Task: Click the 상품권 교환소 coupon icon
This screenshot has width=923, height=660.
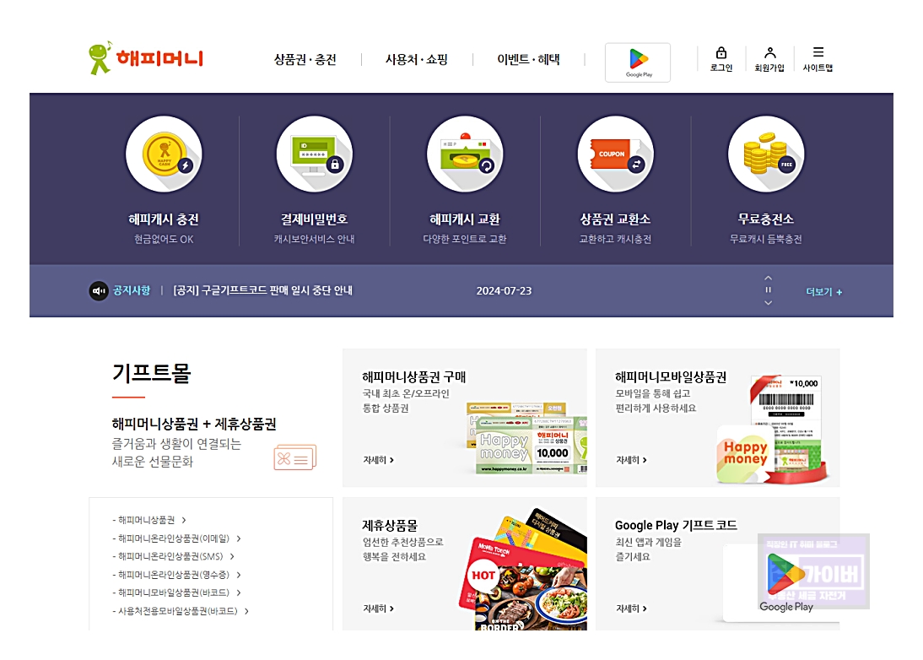Action: pyautogui.click(x=615, y=154)
